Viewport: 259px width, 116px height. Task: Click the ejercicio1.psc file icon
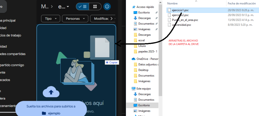[x=169, y=10]
